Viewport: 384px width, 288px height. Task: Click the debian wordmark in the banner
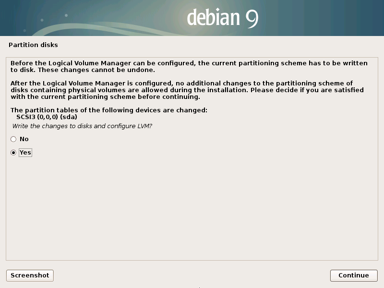point(213,17)
